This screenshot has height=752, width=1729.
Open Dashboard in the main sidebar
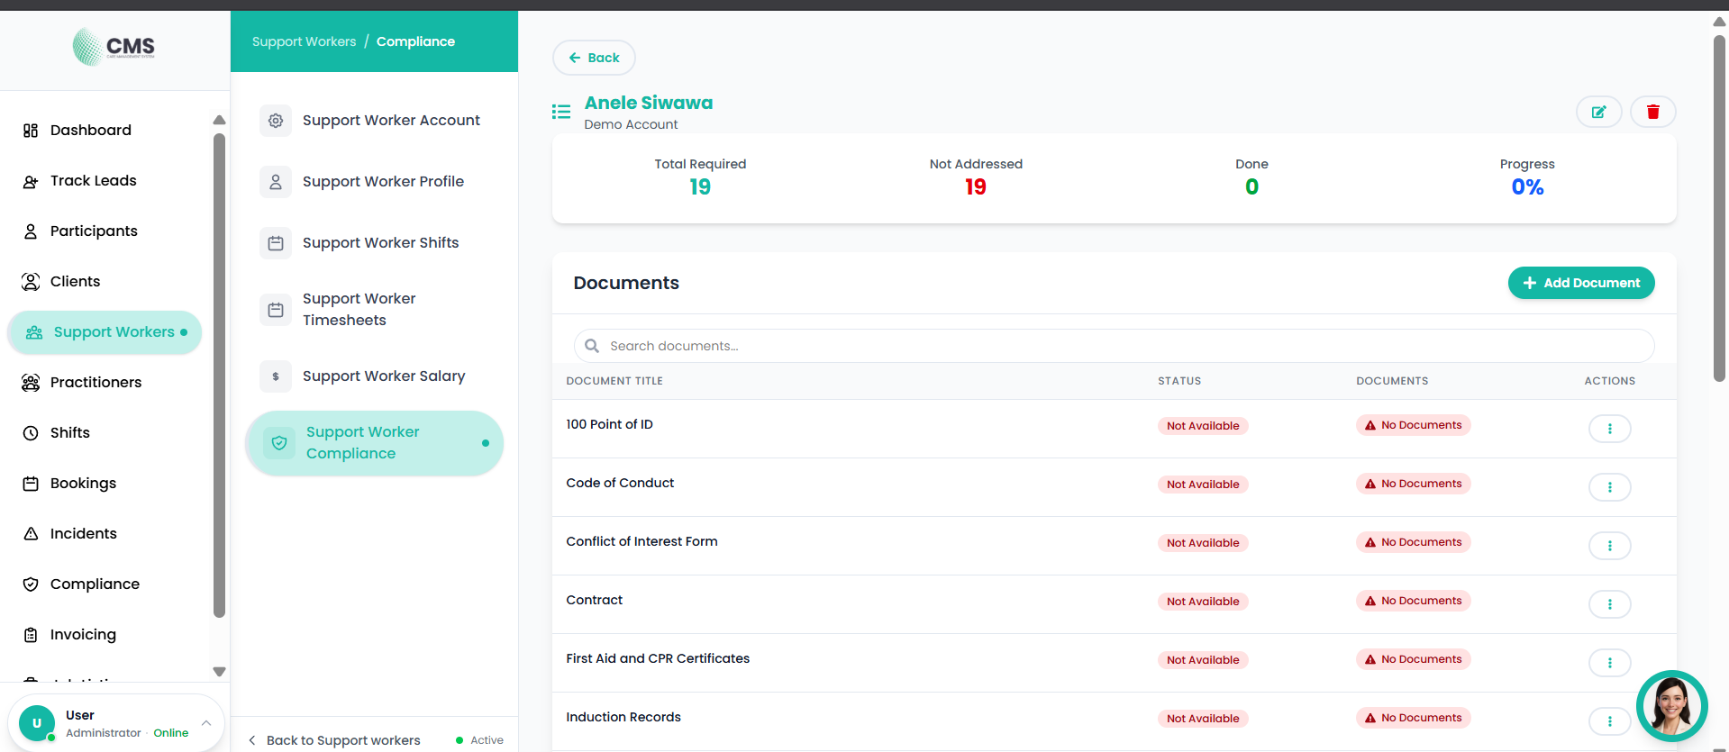90,131
